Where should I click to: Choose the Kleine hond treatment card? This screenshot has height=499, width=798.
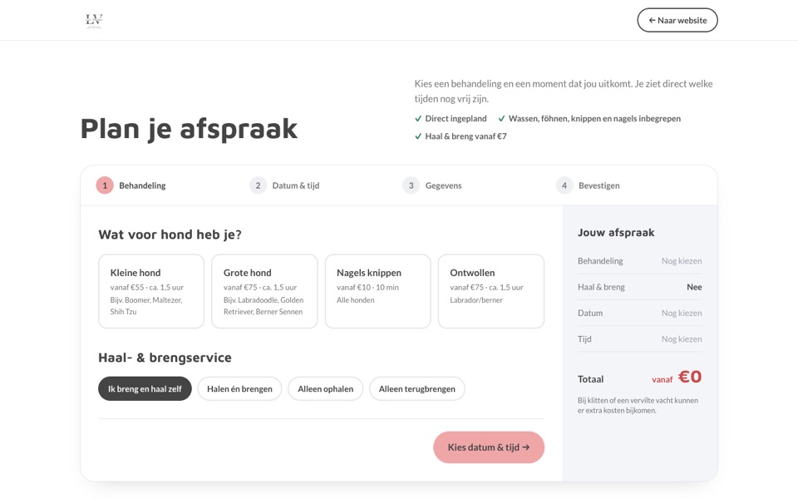pyautogui.click(x=151, y=291)
